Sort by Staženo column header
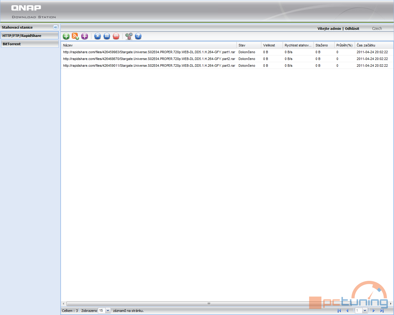This screenshot has width=394, height=315. [324, 45]
